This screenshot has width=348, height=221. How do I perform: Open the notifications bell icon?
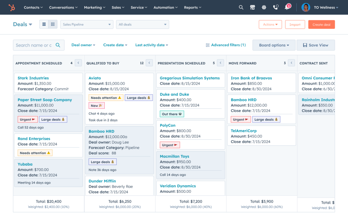coord(286,7)
